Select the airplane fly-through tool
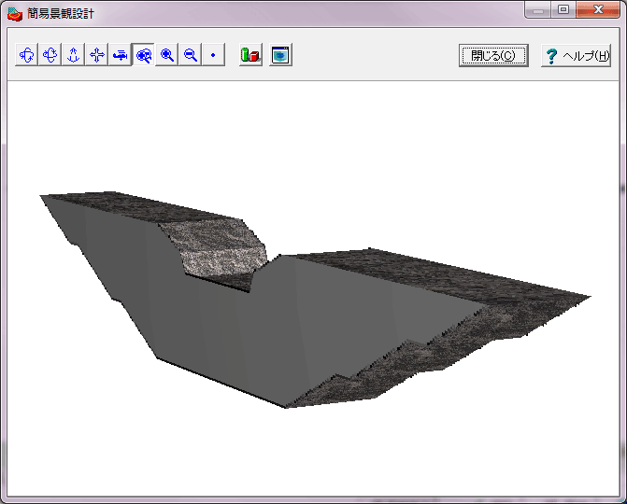 pyautogui.click(x=120, y=55)
